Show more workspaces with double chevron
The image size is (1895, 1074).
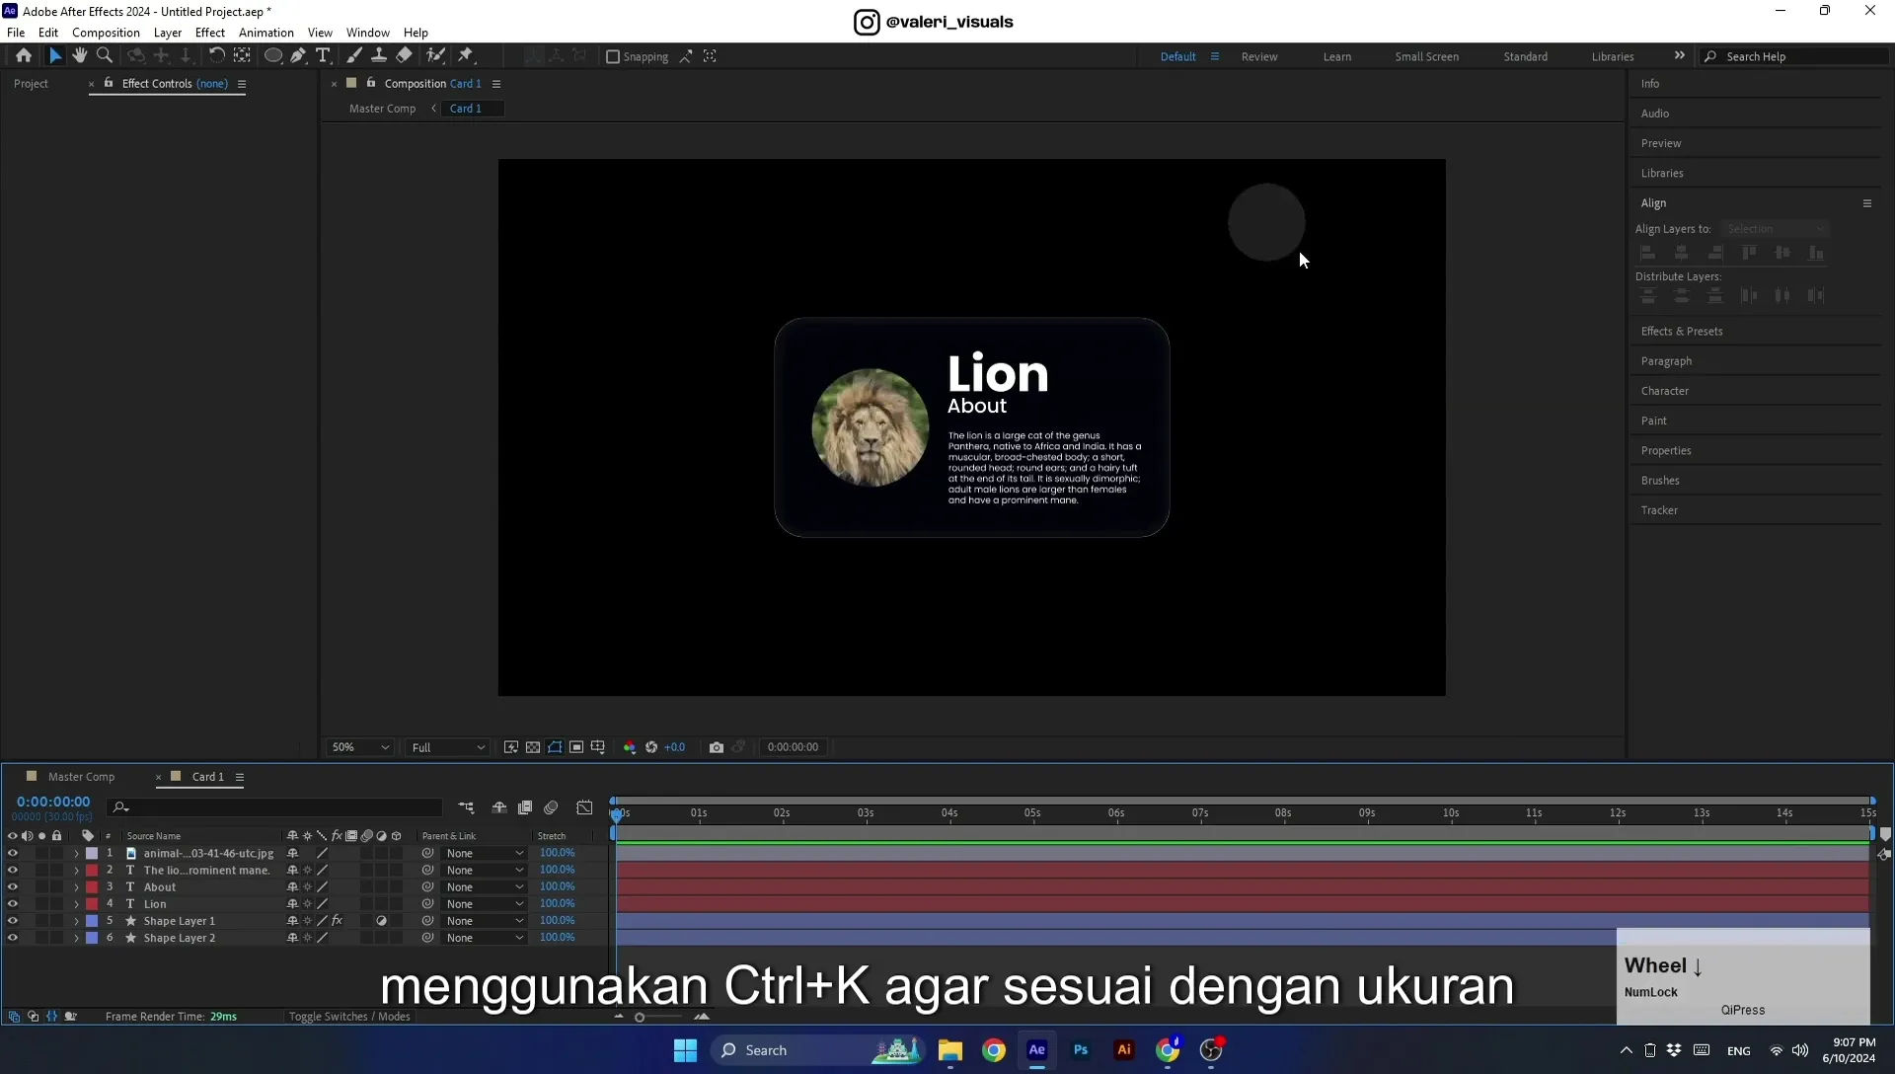(x=1680, y=56)
